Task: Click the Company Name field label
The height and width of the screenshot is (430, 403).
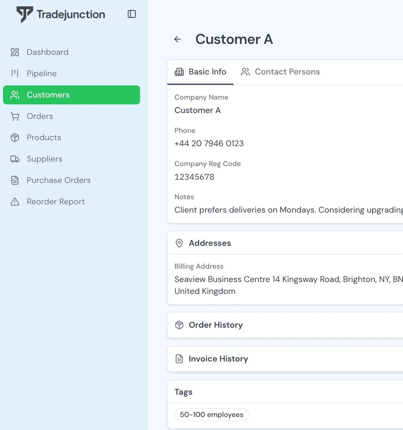Action: [x=201, y=97]
